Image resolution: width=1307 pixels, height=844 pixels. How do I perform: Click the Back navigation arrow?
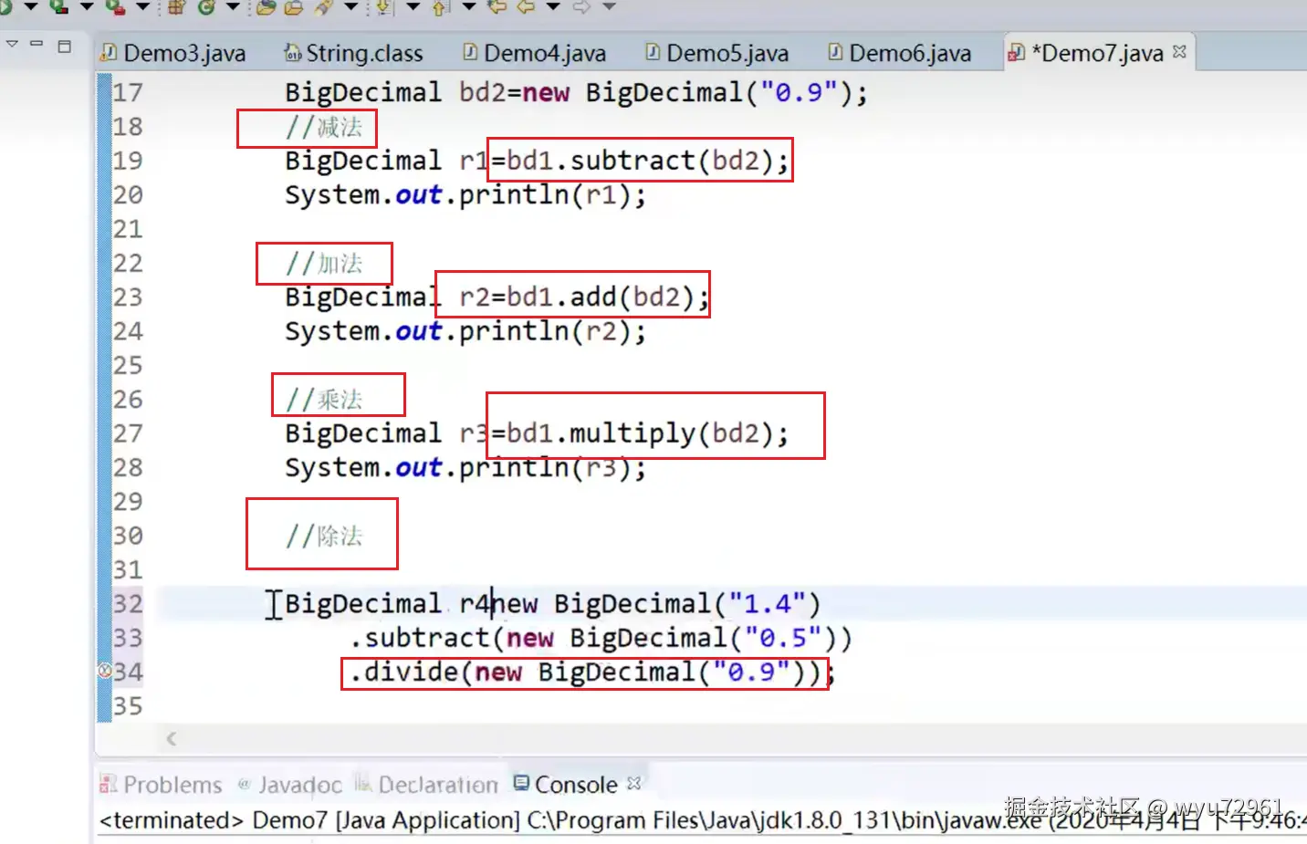(x=526, y=7)
